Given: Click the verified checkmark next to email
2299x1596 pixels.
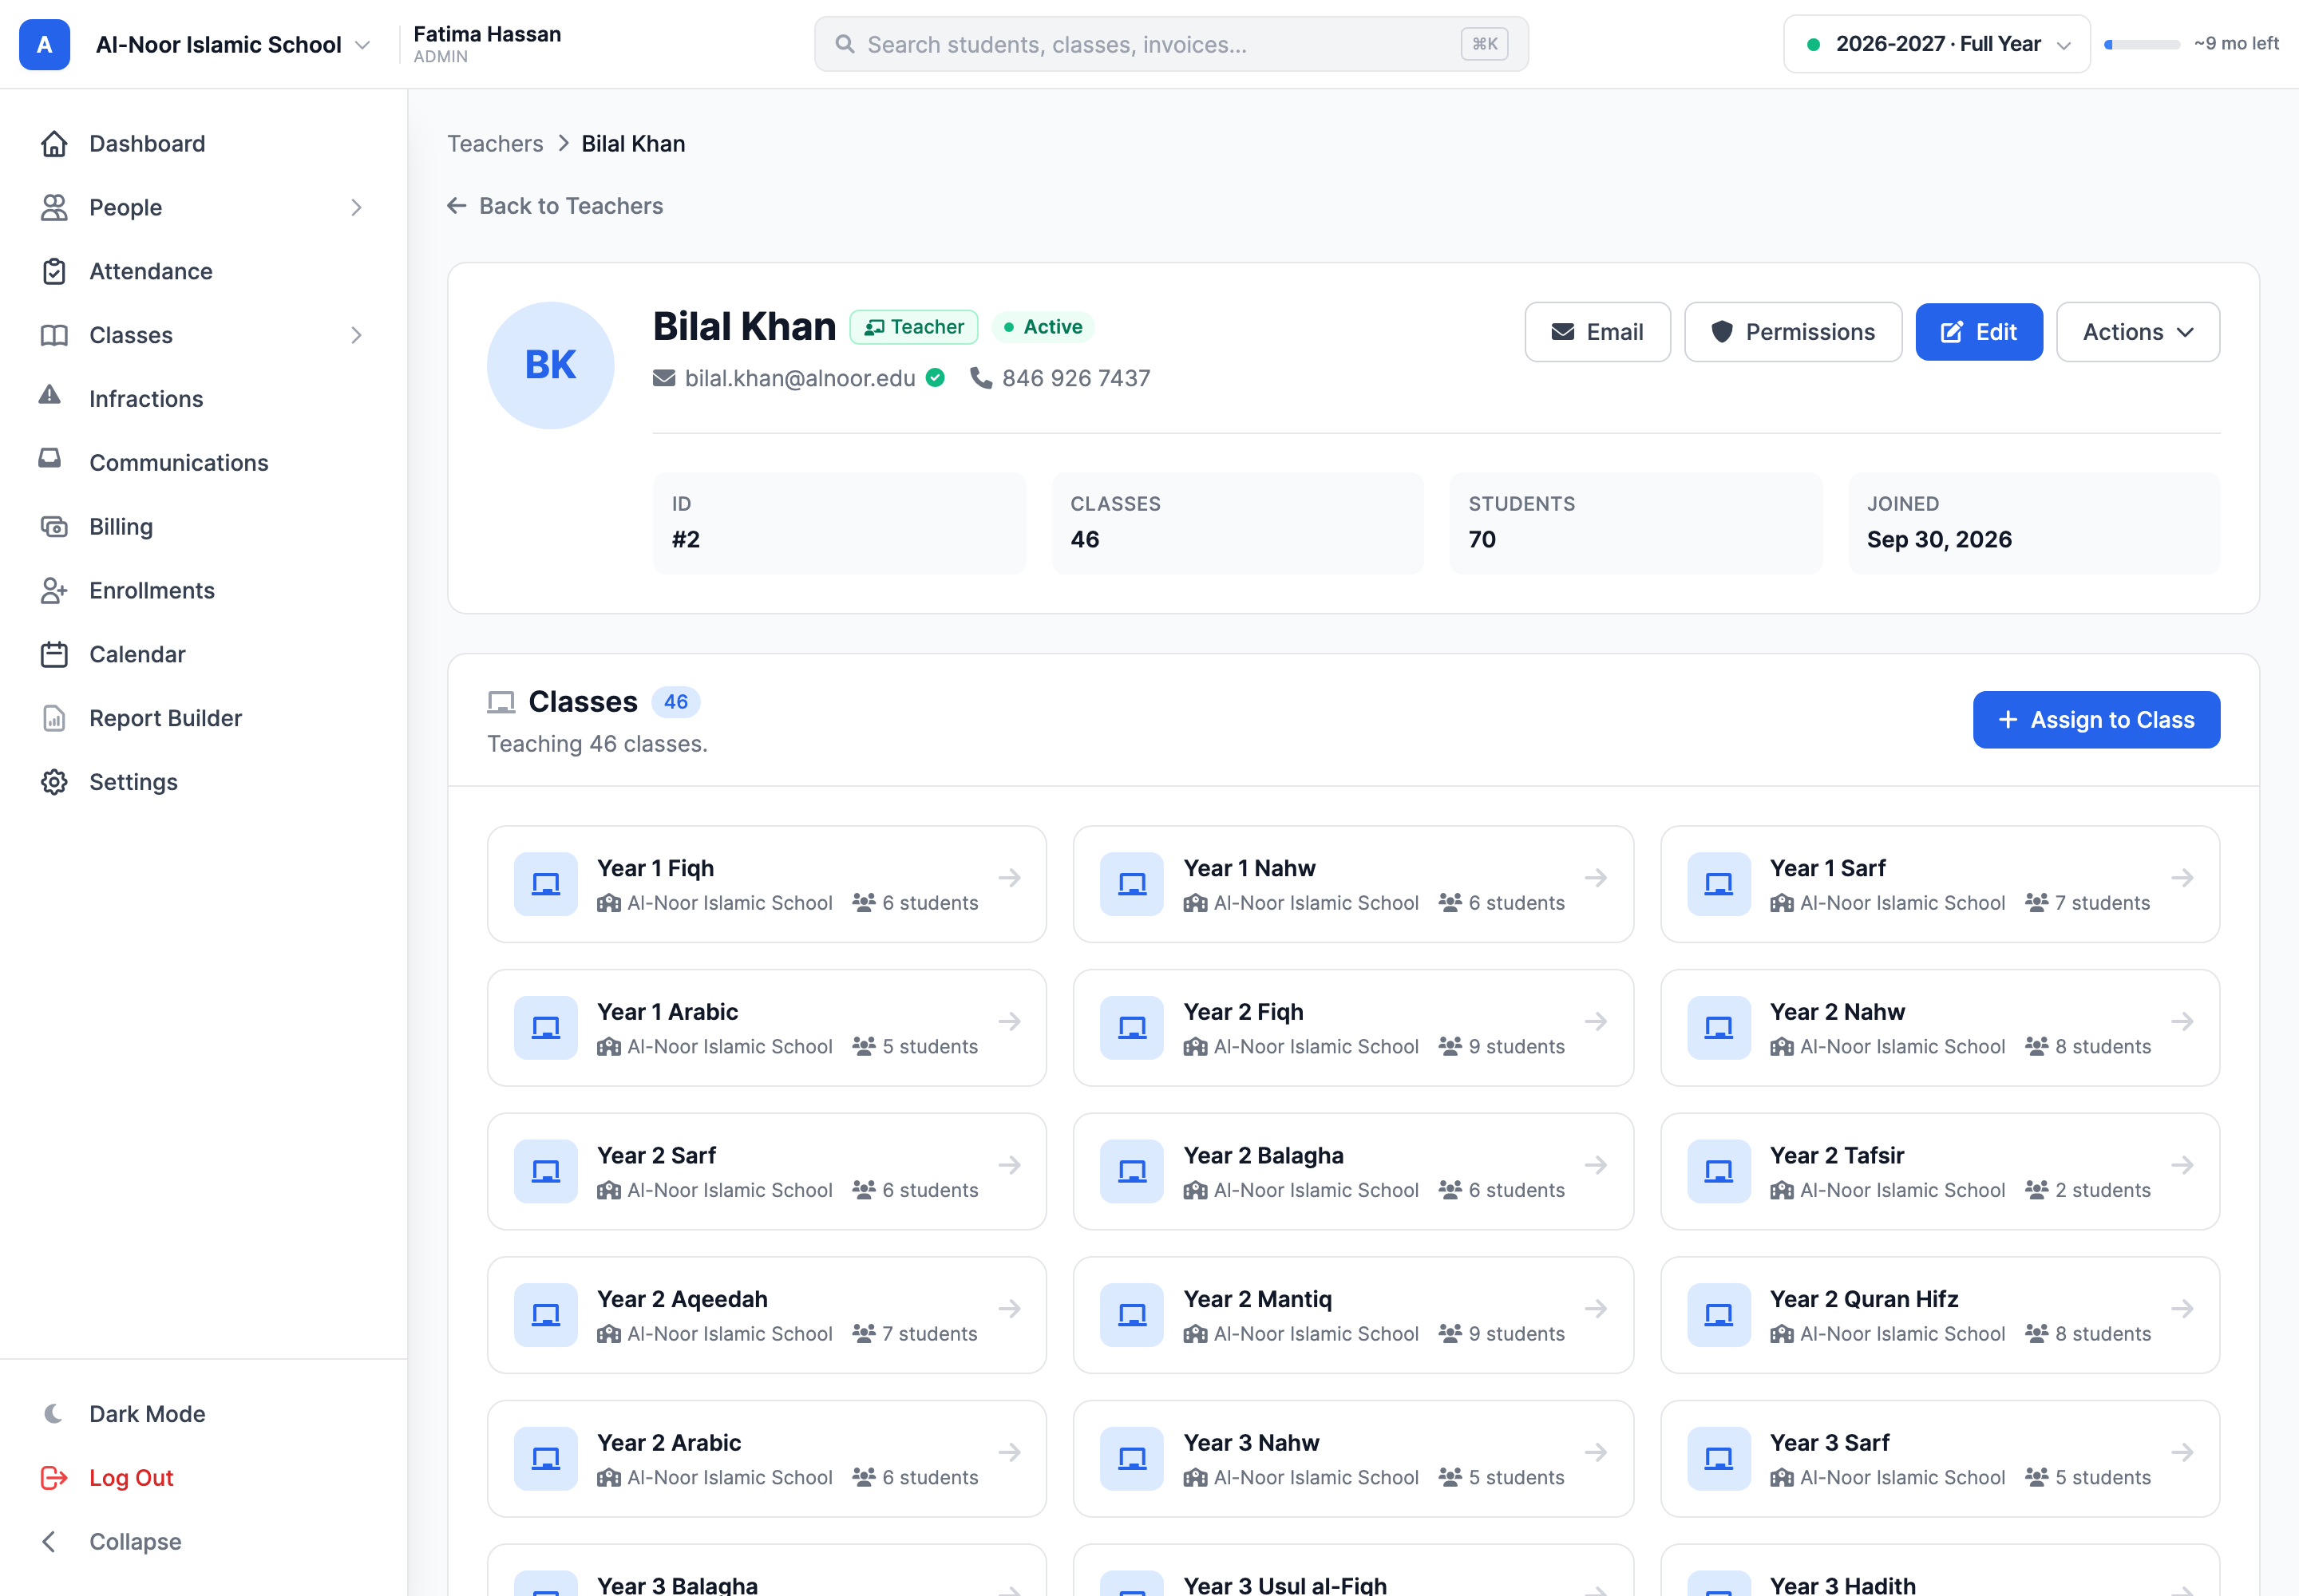Looking at the screenshot, I should (936, 378).
